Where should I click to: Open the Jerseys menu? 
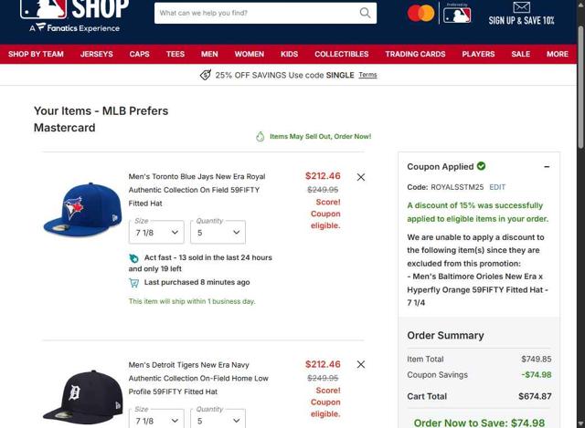[x=97, y=54]
